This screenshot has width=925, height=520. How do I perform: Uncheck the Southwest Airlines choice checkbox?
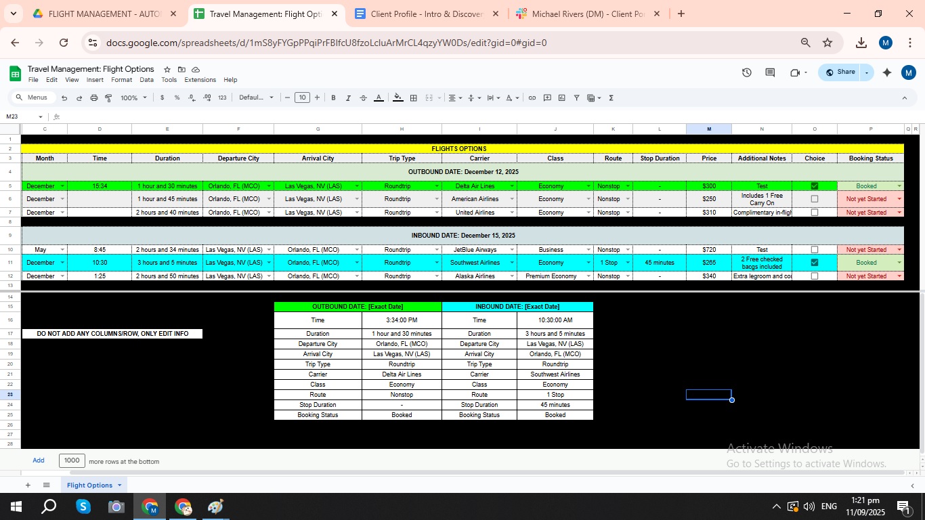click(x=815, y=263)
